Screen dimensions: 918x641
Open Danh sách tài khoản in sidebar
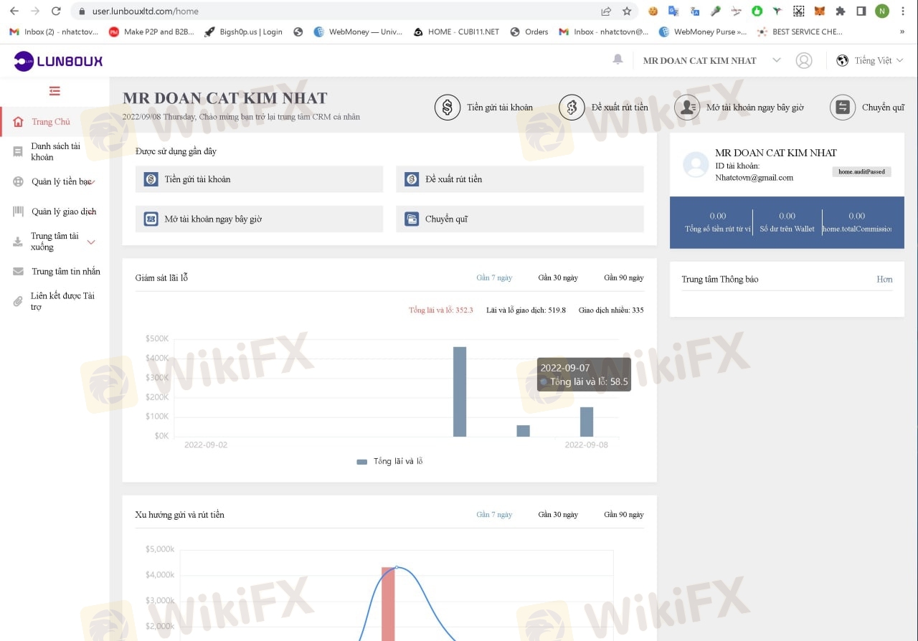[55, 151]
